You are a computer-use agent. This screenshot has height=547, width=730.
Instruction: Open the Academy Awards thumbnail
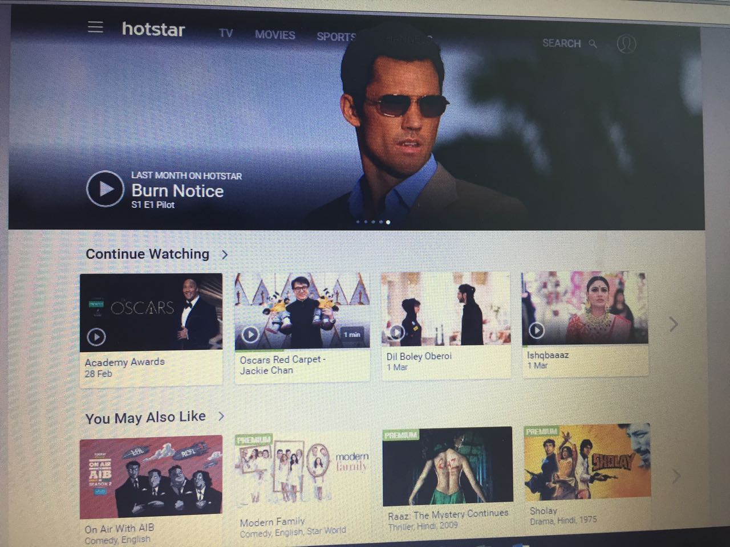(x=151, y=312)
